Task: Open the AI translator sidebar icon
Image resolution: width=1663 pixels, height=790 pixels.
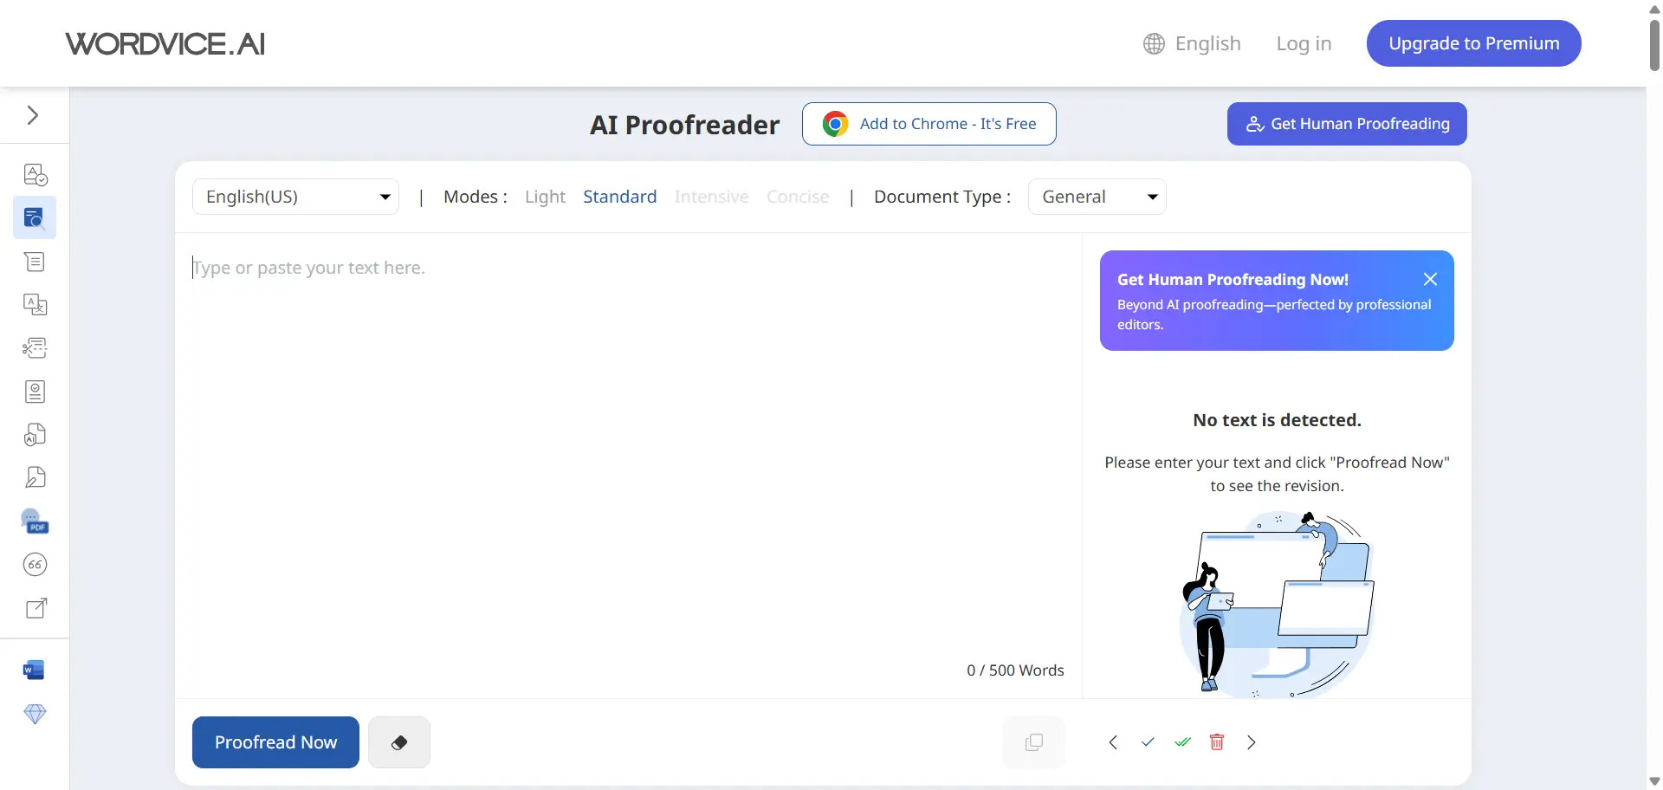Action: tap(35, 305)
